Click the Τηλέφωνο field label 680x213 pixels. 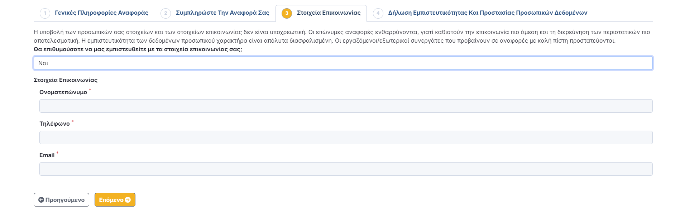(54, 124)
